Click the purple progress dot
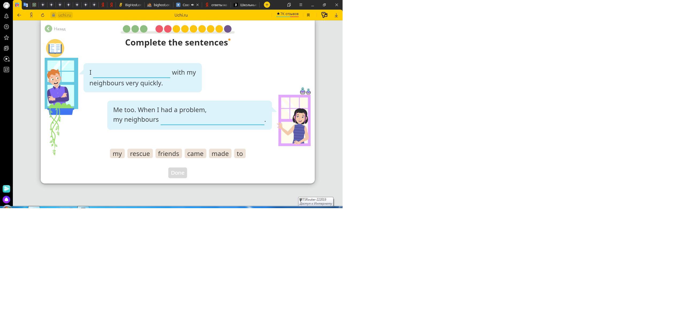This screenshot has width=679, height=336. (228, 29)
